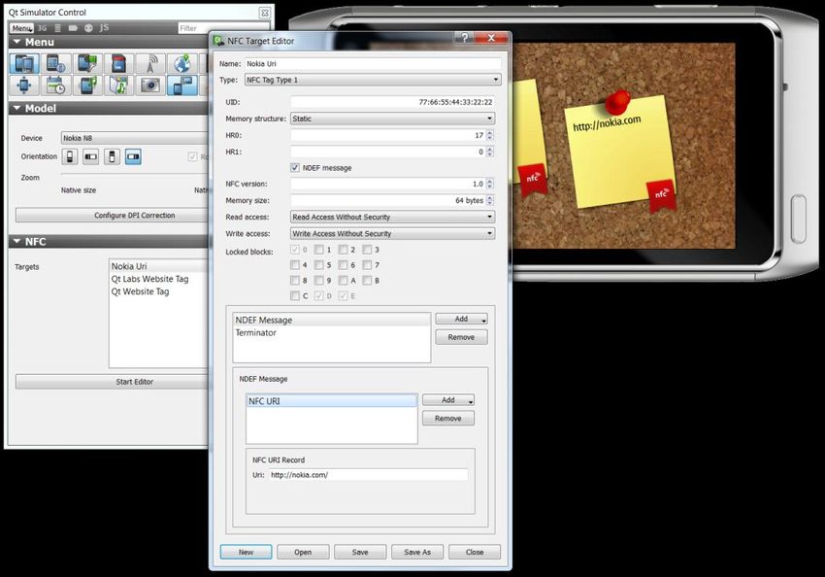The image size is (825, 577).
Task: Check locked block C
Action: pyautogui.click(x=295, y=296)
